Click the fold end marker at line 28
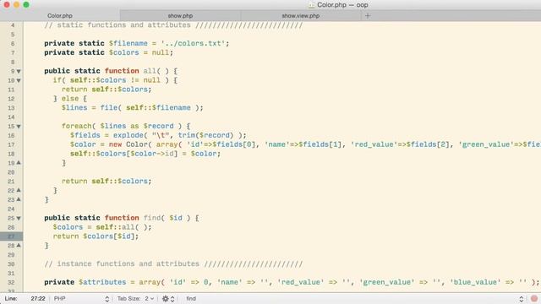This screenshot has height=304, width=541. click(19, 246)
